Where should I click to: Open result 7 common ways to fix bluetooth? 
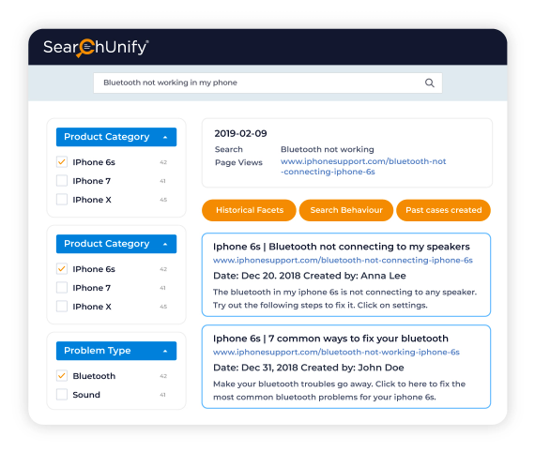coord(330,339)
